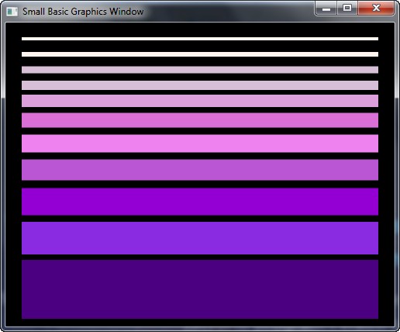Click the black gap between the dark violet and blue-violet stripes
400x332 pixels.
(200, 219)
